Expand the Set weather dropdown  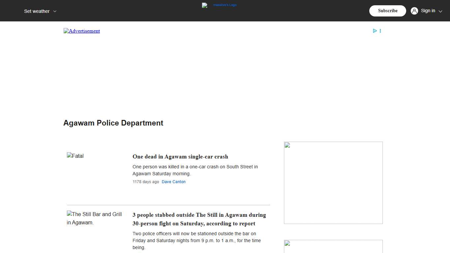click(37, 11)
